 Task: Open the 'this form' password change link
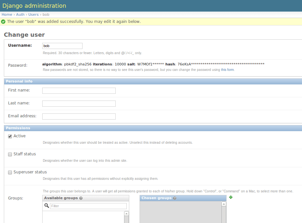coord(227,70)
